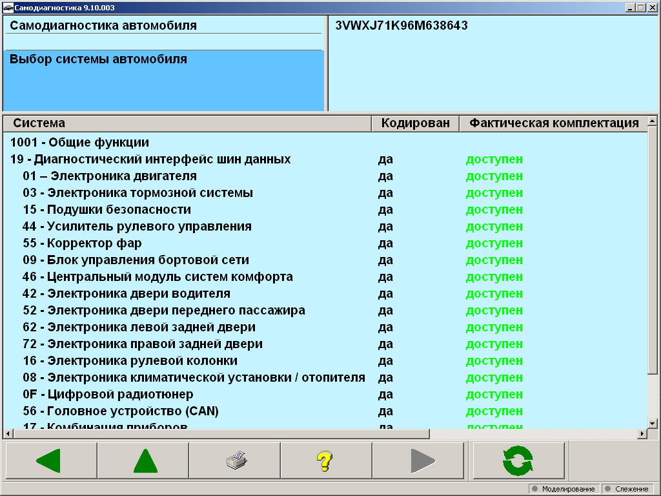Click the application icon in the title bar
661x496 pixels.
8,6
